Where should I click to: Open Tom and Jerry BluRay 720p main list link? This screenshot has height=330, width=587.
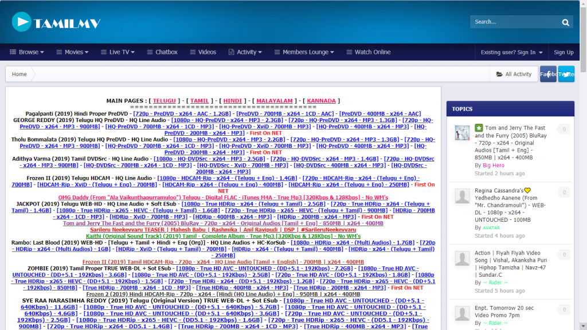point(223,223)
